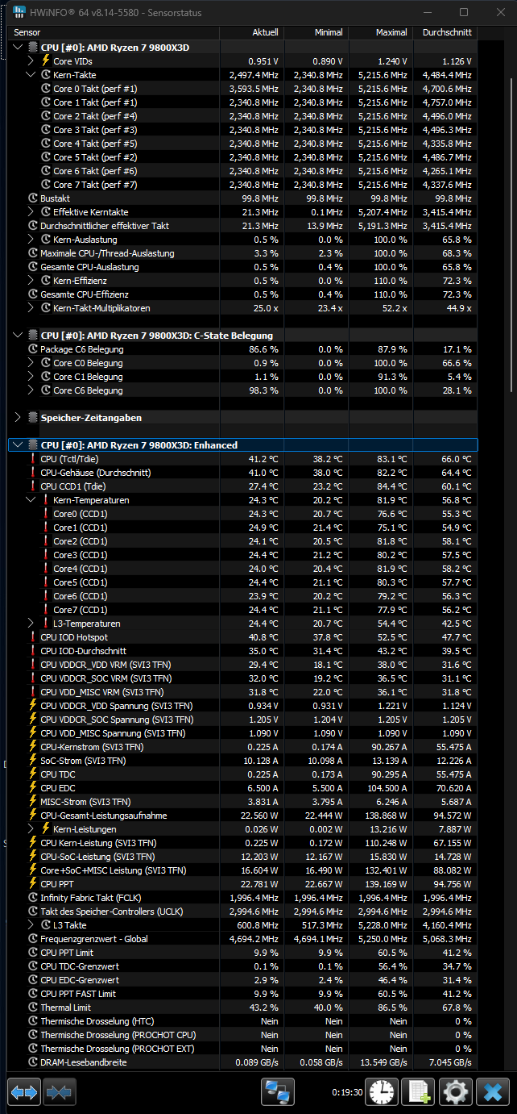
Task: Collapse the C-State Belegung group
Action: (x=19, y=335)
